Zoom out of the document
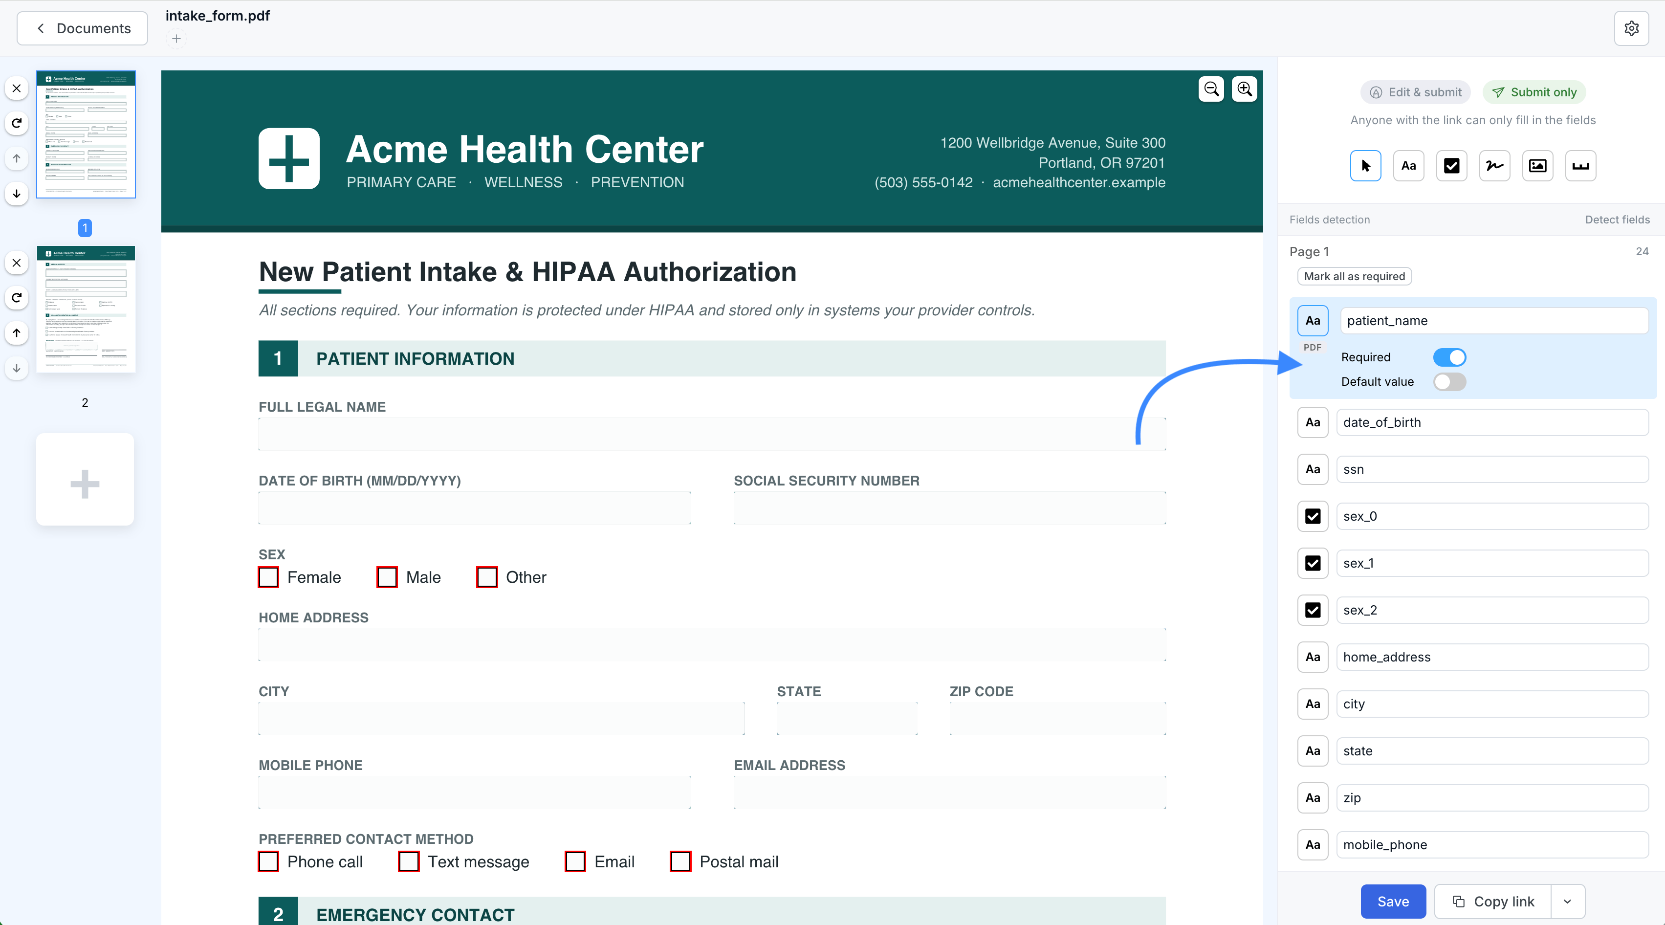 coord(1211,89)
